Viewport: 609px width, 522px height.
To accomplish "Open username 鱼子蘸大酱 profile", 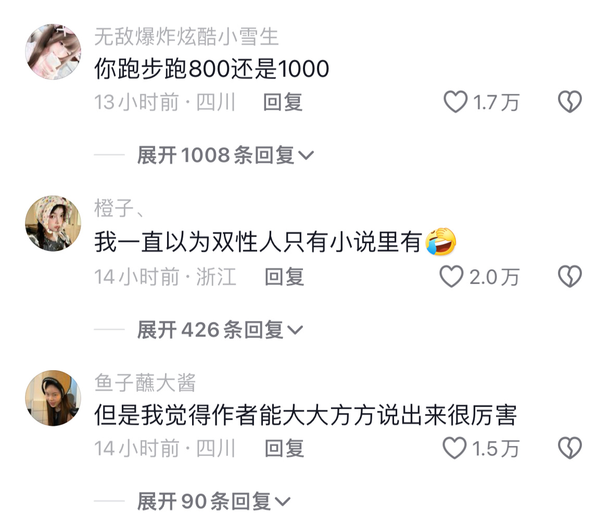I will (145, 382).
